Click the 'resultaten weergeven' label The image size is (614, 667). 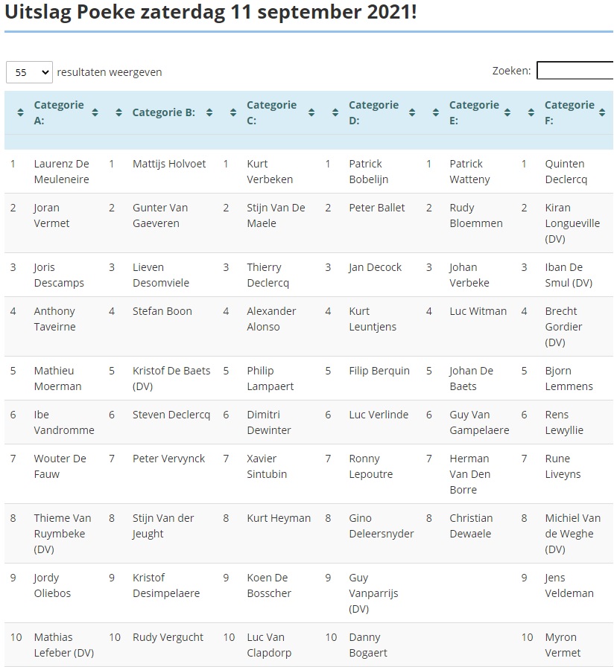point(110,72)
